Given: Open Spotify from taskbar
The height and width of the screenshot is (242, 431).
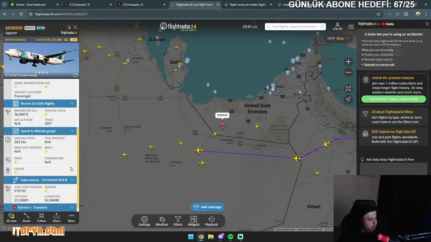Looking at the screenshot, I should (230, 237).
